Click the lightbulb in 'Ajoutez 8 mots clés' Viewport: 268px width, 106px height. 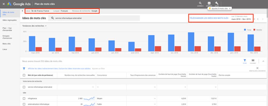point(210,8)
